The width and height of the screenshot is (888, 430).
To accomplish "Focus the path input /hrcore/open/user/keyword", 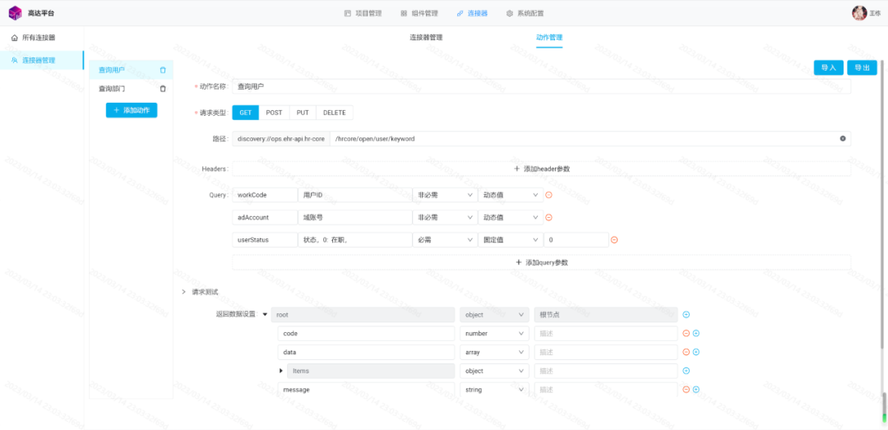I will pos(590,138).
